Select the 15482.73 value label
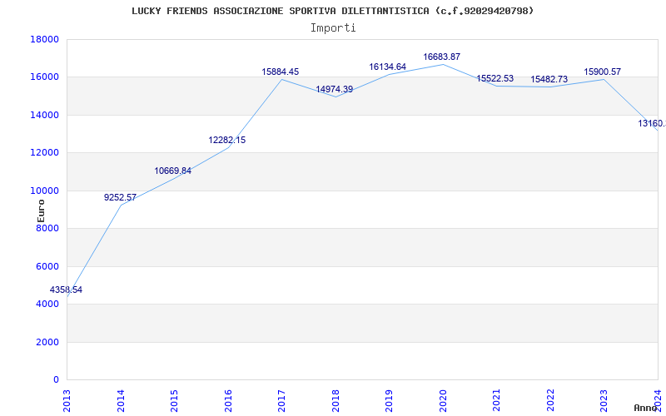Image resolution: width=666 pixels, height=416 pixels. coord(549,80)
